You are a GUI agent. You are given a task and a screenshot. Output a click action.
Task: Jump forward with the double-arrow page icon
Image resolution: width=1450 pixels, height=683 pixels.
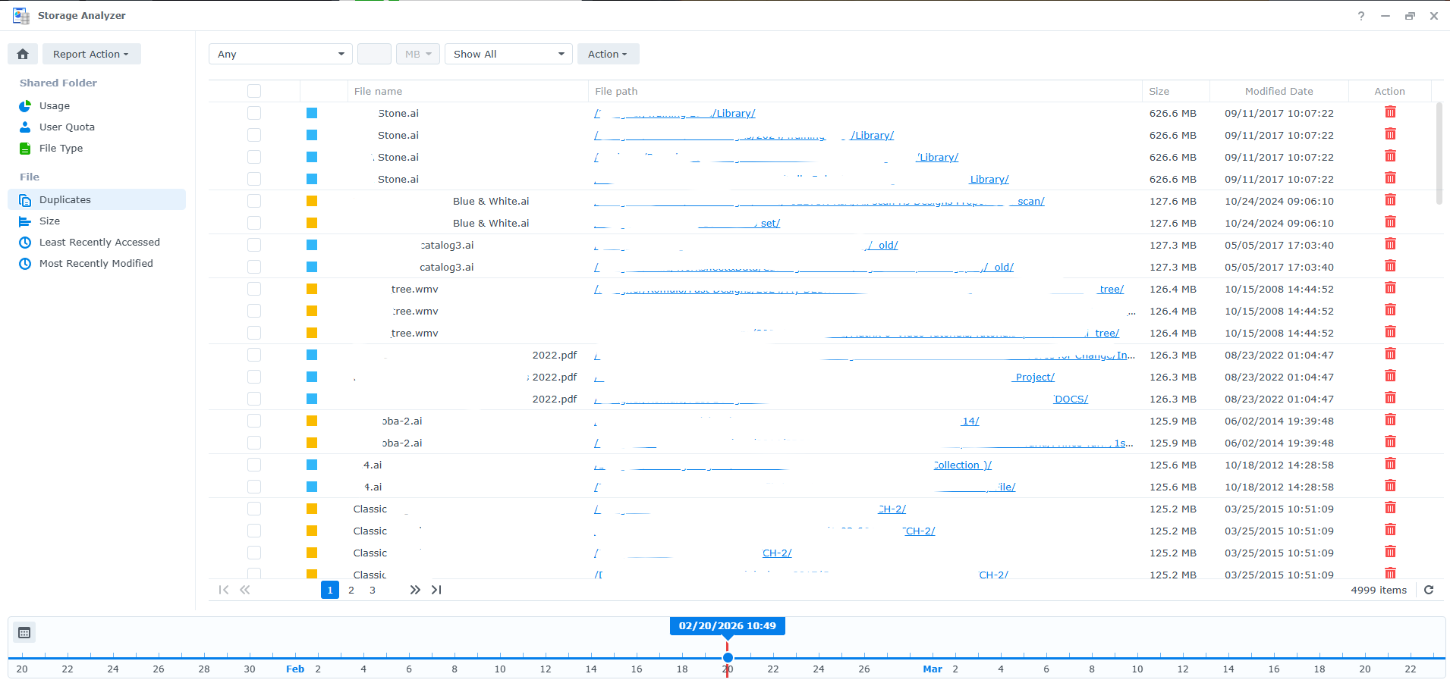(x=415, y=590)
